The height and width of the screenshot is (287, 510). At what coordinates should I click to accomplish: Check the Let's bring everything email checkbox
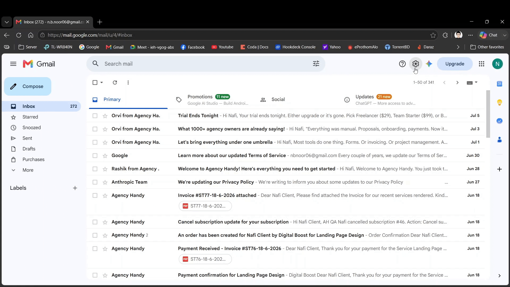click(x=95, y=142)
